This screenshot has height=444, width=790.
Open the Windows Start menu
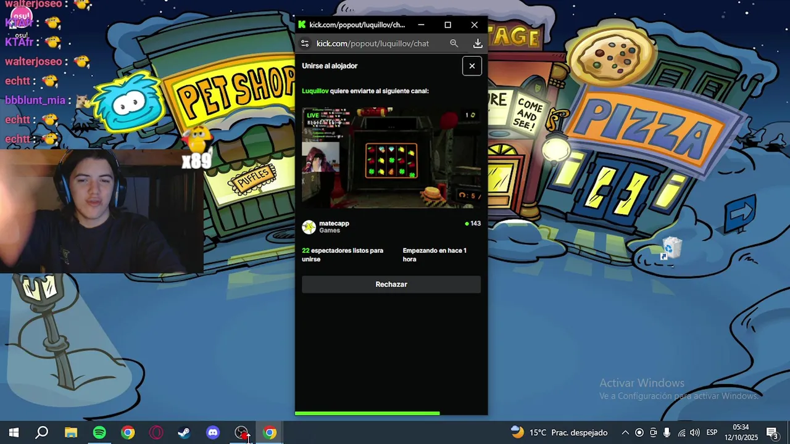(14, 432)
